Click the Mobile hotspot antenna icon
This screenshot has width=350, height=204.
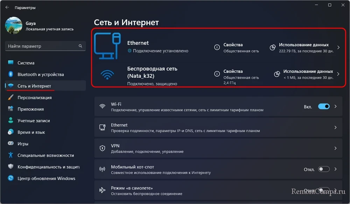coord(102,169)
